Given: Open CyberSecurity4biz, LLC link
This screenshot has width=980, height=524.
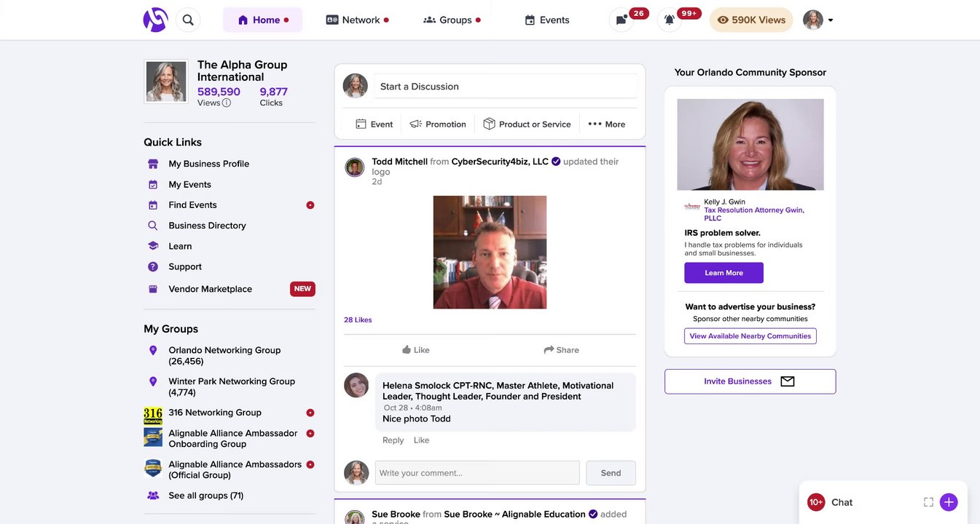Looking at the screenshot, I should click(500, 162).
